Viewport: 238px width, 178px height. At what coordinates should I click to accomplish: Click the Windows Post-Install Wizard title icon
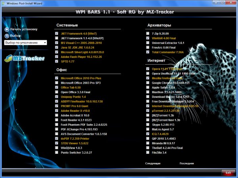(3, 3)
